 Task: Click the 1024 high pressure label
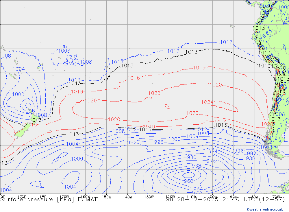point(207,102)
